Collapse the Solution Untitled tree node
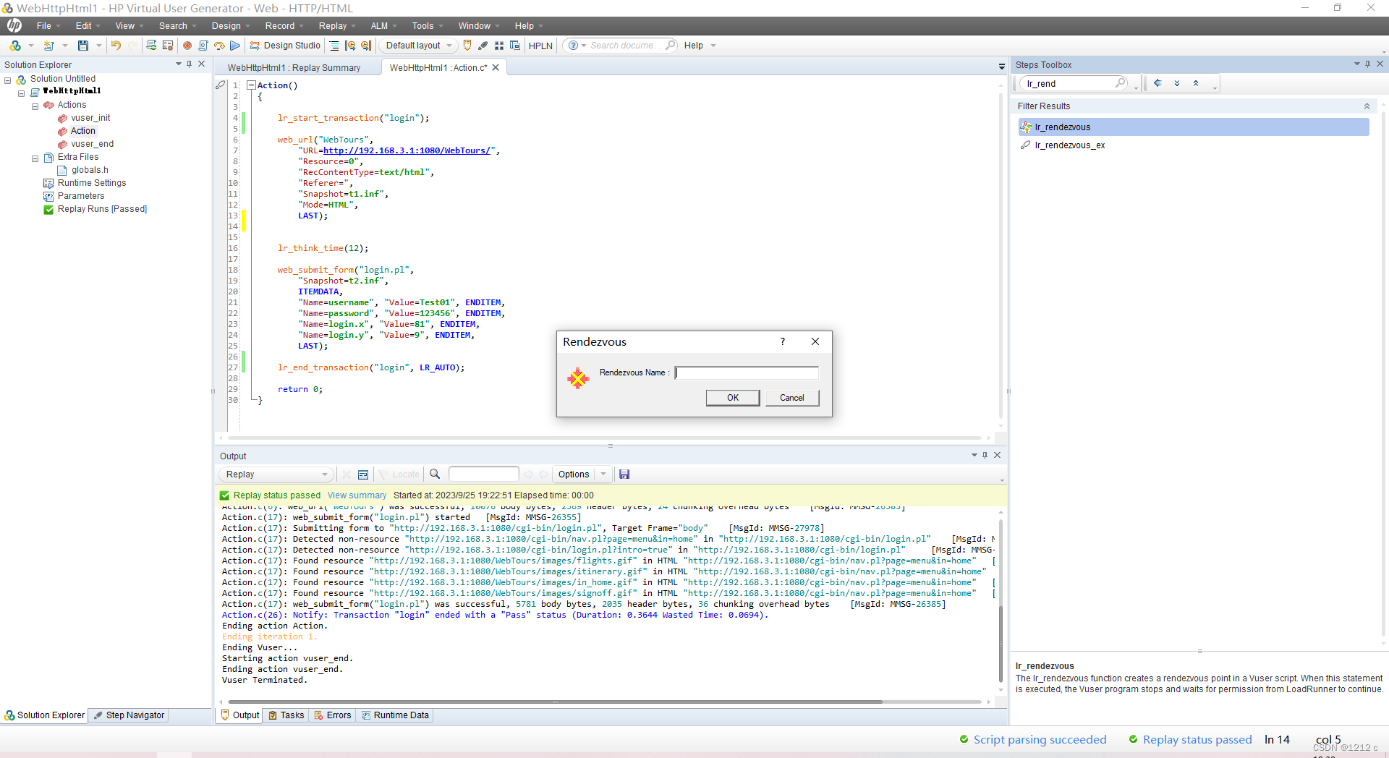The height and width of the screenshot is (758, 1389). point(8,80)
